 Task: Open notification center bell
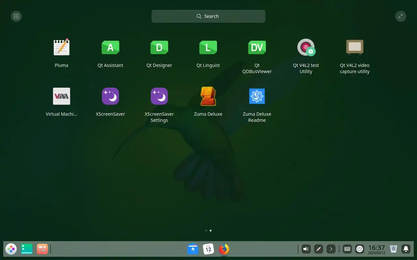point(406,249)
